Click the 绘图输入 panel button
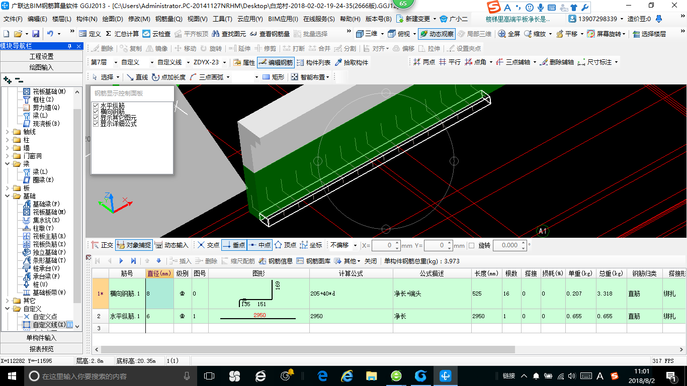The image size is (687, 386). click(41, 67)
